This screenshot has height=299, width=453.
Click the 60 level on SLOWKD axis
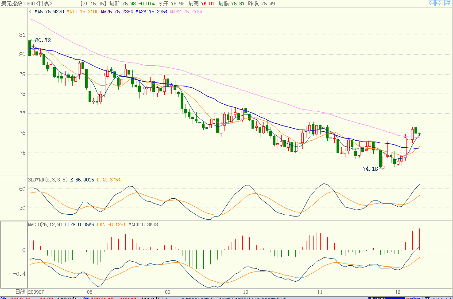[22, 189]
